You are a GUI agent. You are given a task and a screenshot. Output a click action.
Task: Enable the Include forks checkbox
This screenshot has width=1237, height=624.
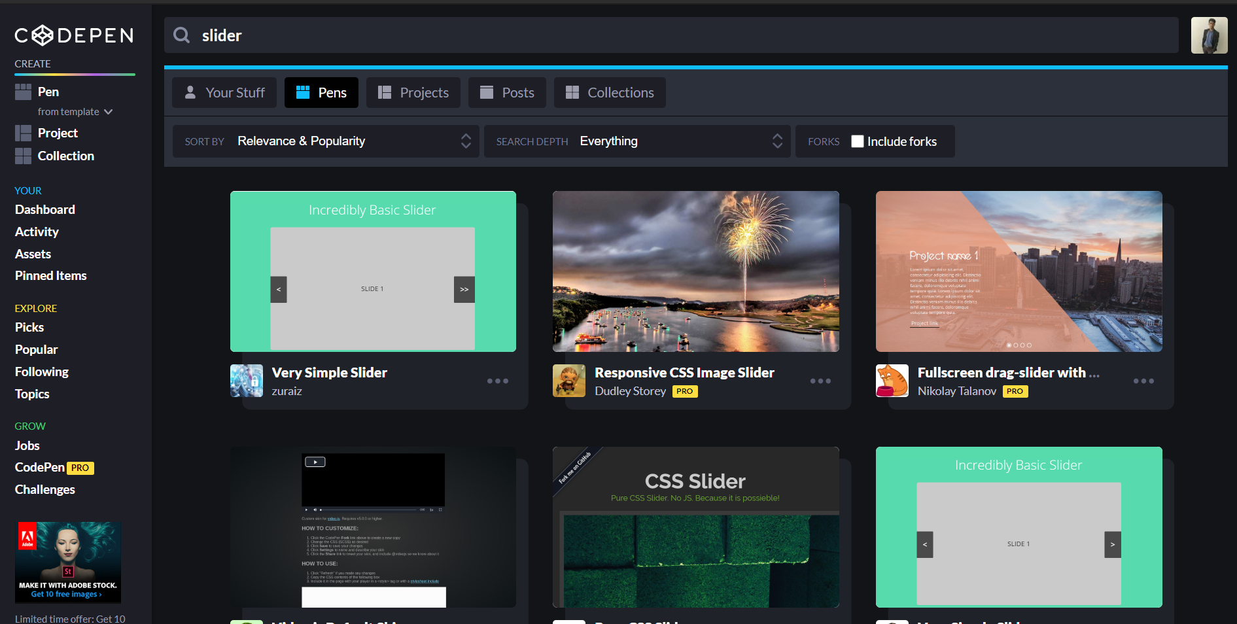(857, 141)
